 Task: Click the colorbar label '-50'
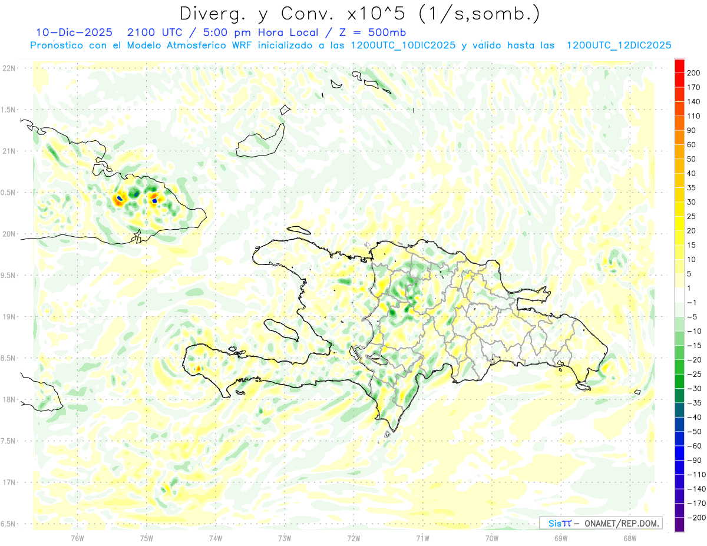694,432
